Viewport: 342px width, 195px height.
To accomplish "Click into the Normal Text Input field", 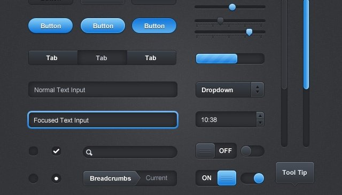I will 103,90.
